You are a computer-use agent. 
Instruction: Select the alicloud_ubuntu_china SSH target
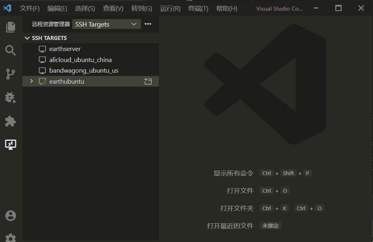[91, 60]
